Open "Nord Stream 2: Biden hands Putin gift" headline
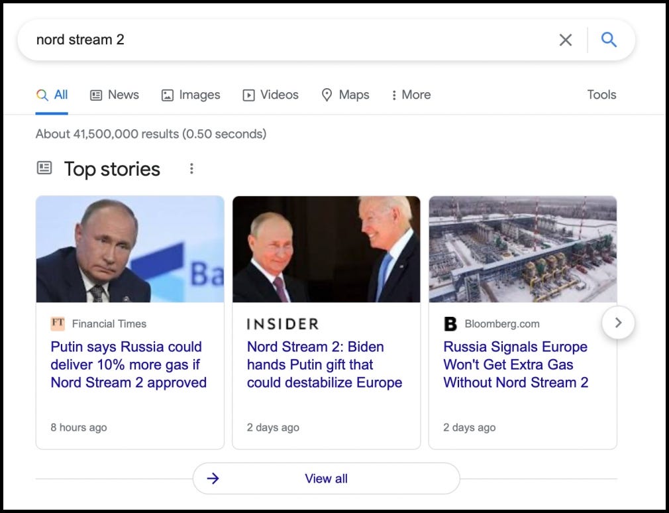 [325, 365]
